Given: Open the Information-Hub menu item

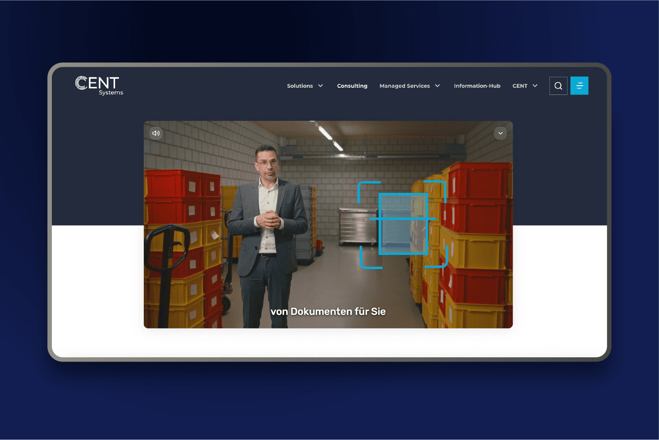Looking at the screenshot, I should [x=477, y=86].
